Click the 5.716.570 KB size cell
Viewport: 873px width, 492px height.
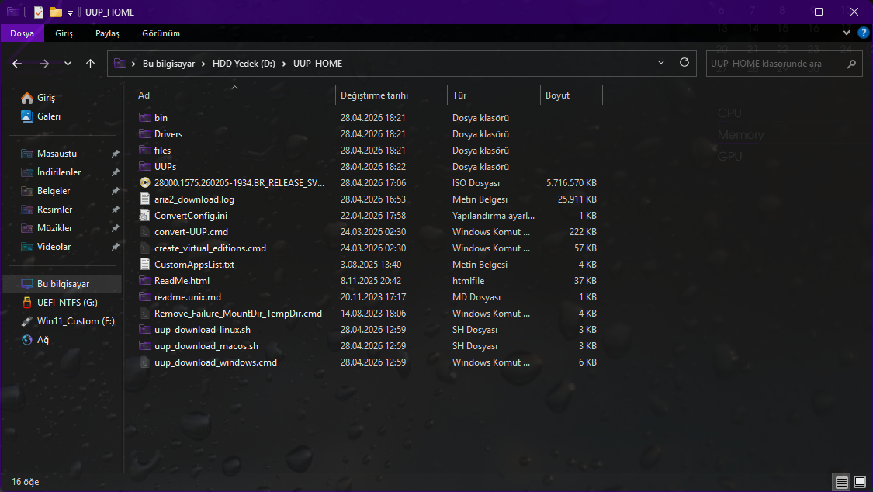[x=571, y=182]
